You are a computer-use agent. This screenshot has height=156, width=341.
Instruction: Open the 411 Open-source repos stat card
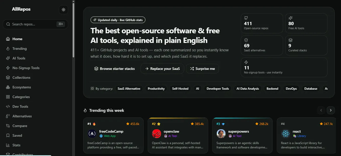click(262, 23)
